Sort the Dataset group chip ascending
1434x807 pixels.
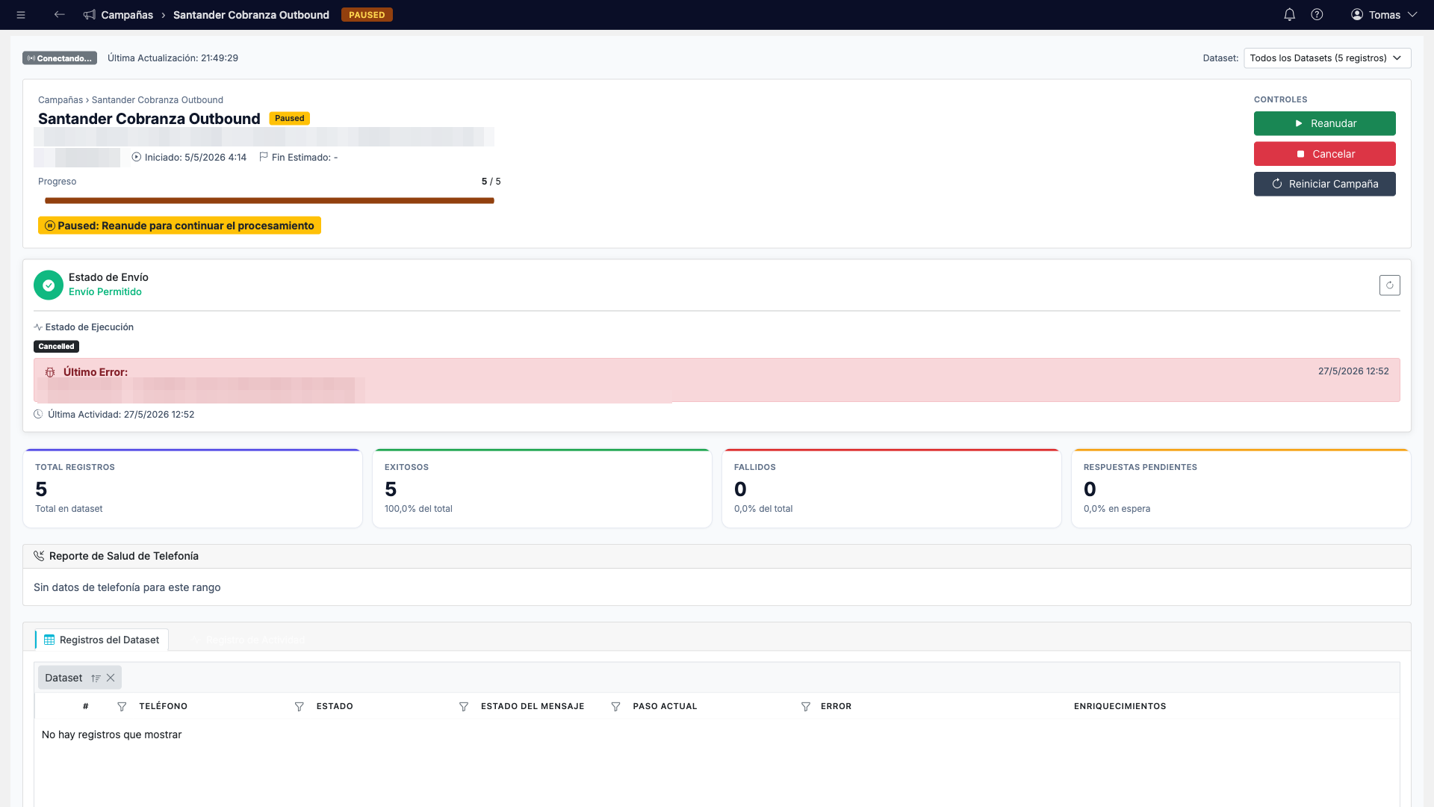(96, 678)
